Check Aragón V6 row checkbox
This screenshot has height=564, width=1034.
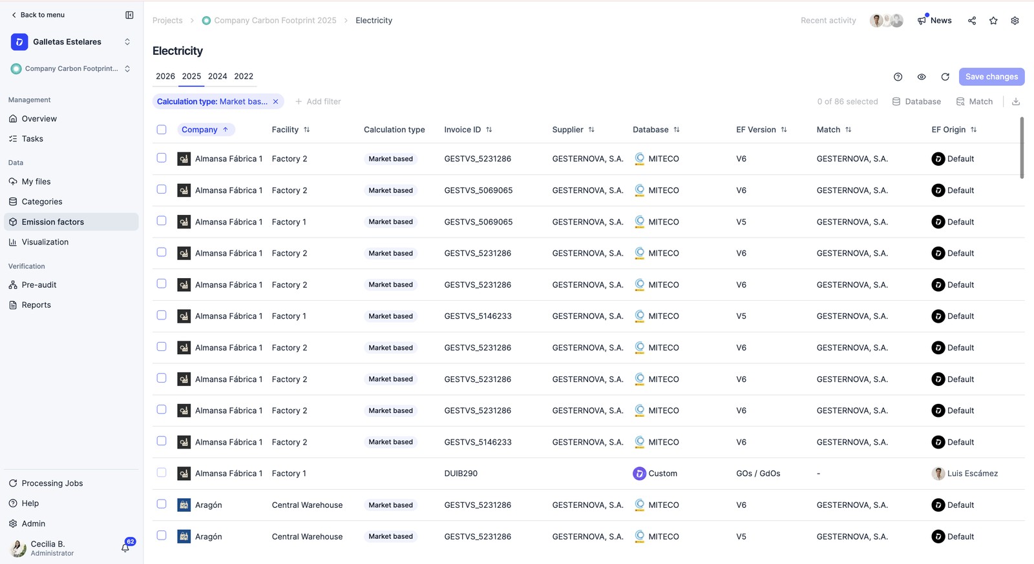[162, 505]
